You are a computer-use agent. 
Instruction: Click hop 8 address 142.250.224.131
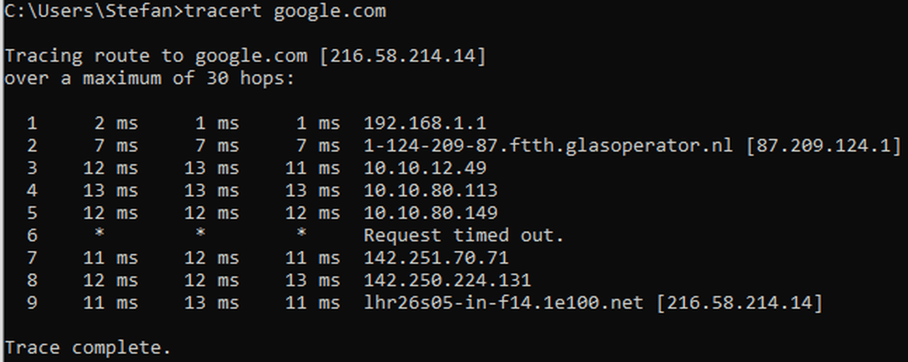pos(447,280)
